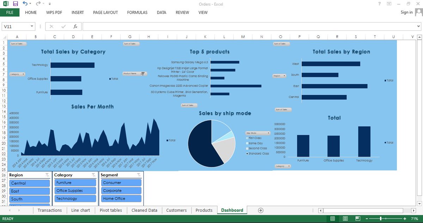Save the workbook via the Save icon
Screen dimensions: 423x223
point(15,4)
